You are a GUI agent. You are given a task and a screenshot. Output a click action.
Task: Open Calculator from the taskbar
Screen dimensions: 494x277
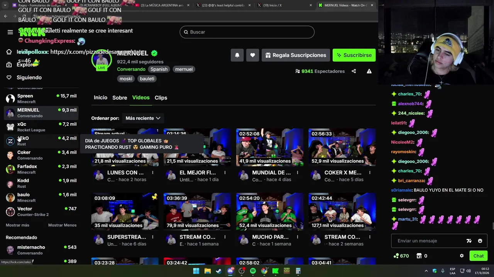click(298, 271)
